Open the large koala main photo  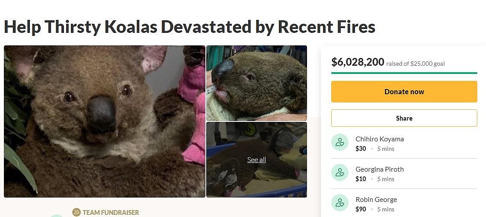pyautogui.click(x=105, y=121)
